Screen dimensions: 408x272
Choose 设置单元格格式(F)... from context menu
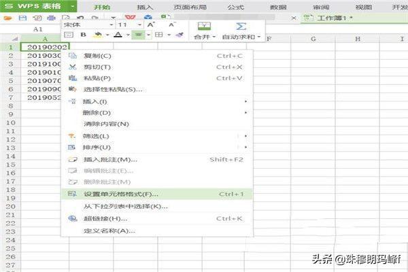[157, 194]
